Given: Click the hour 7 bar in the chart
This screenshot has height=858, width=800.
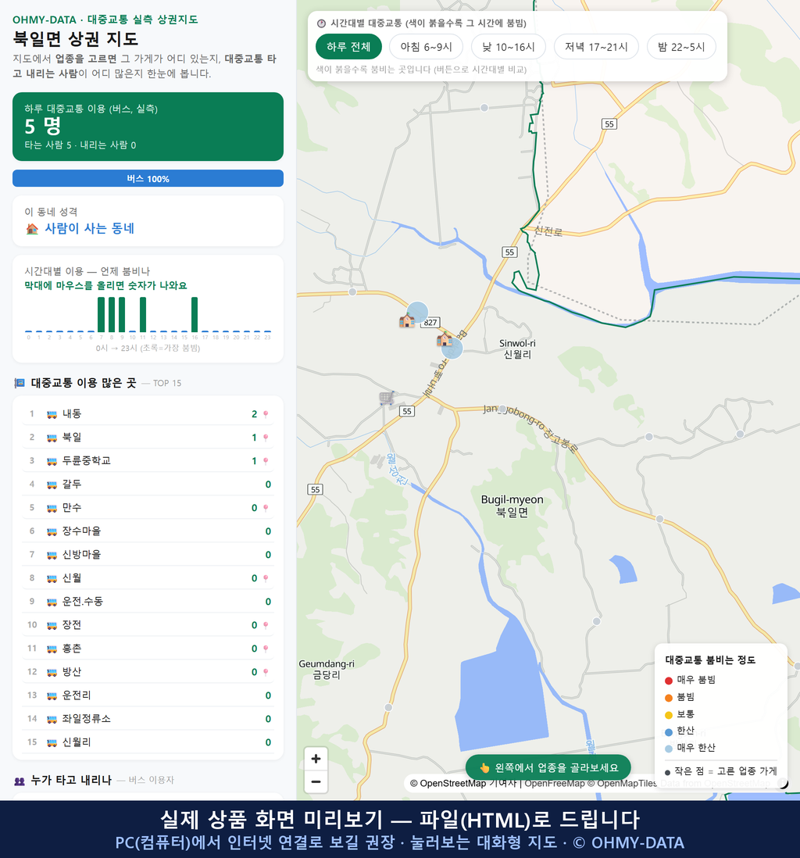Looking at the screenshot, I should pos(102,315).
